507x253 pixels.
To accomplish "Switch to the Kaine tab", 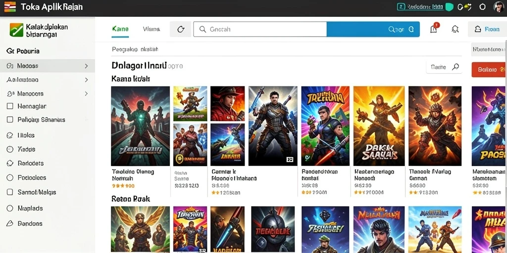I will point(120,29).
